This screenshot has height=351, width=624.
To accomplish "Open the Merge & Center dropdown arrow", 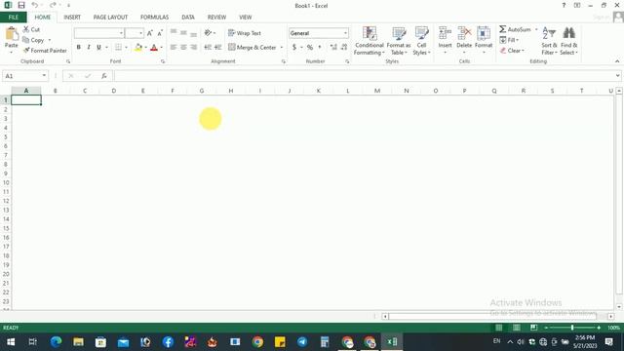I will click(x=282, y=48).
